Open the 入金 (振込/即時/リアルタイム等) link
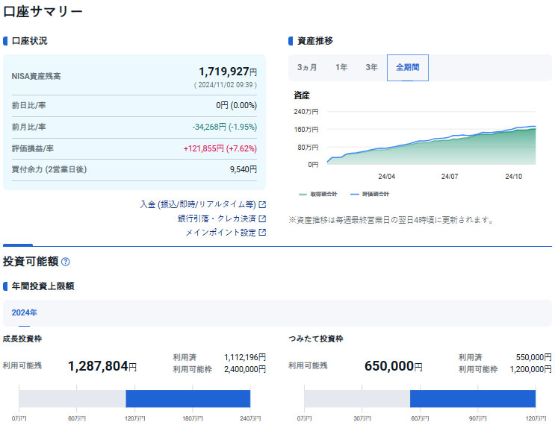Viewport: 555px width, 431px height. coord(198,204)
